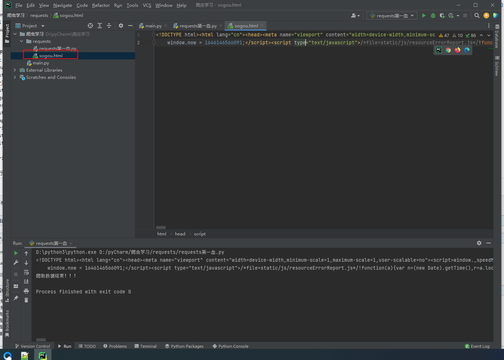504x360 pixels.
Task: Click the Select Opened File target icon
Action: pyautogui.click(x=90, y=26)
